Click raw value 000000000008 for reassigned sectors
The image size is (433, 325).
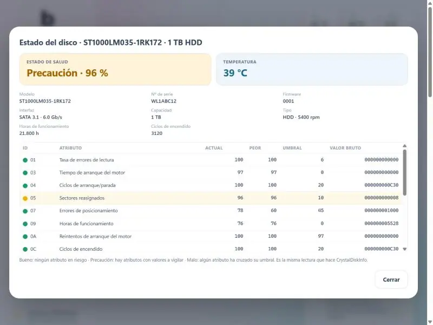(382, 198)
